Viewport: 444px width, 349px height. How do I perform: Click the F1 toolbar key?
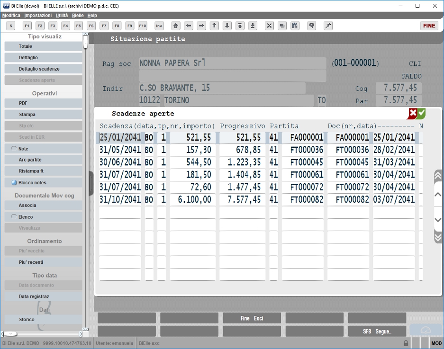(x=27, y=26)
